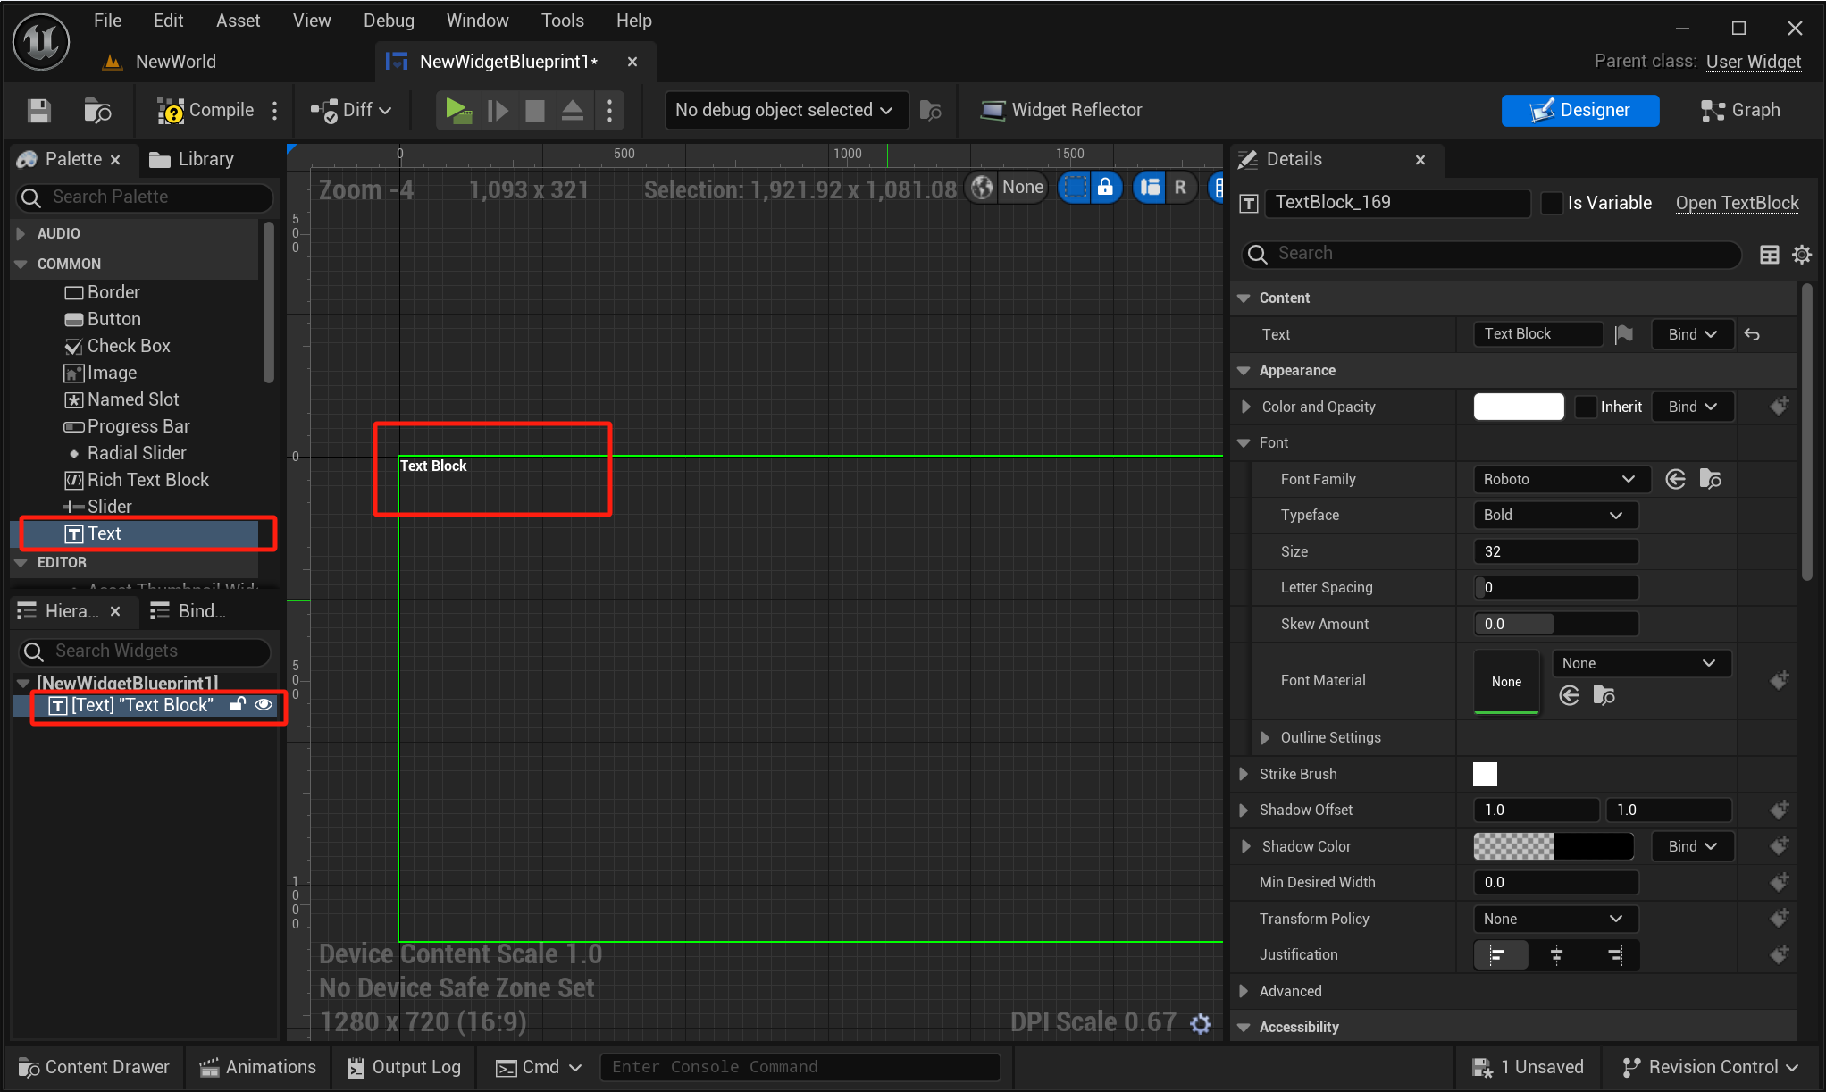Click the Text localization flag icon

[x=1624, y=334]
